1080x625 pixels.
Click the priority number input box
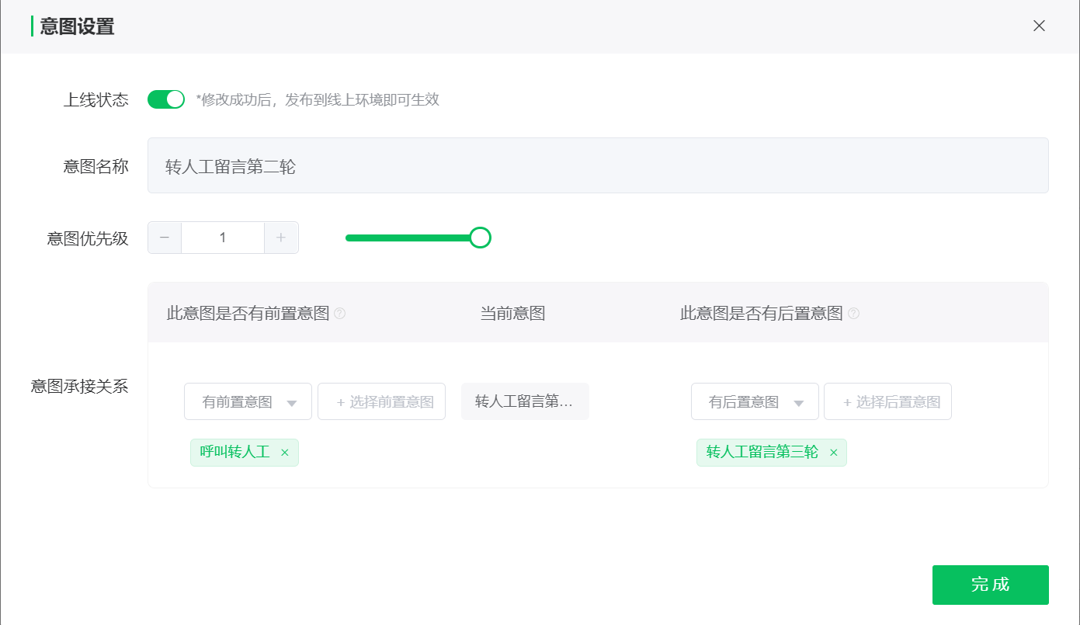click(x=223, y=238)
